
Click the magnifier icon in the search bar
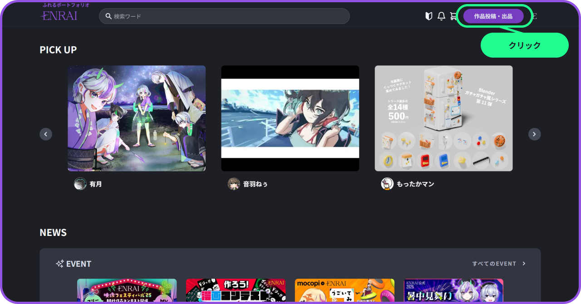pos(108,16)
